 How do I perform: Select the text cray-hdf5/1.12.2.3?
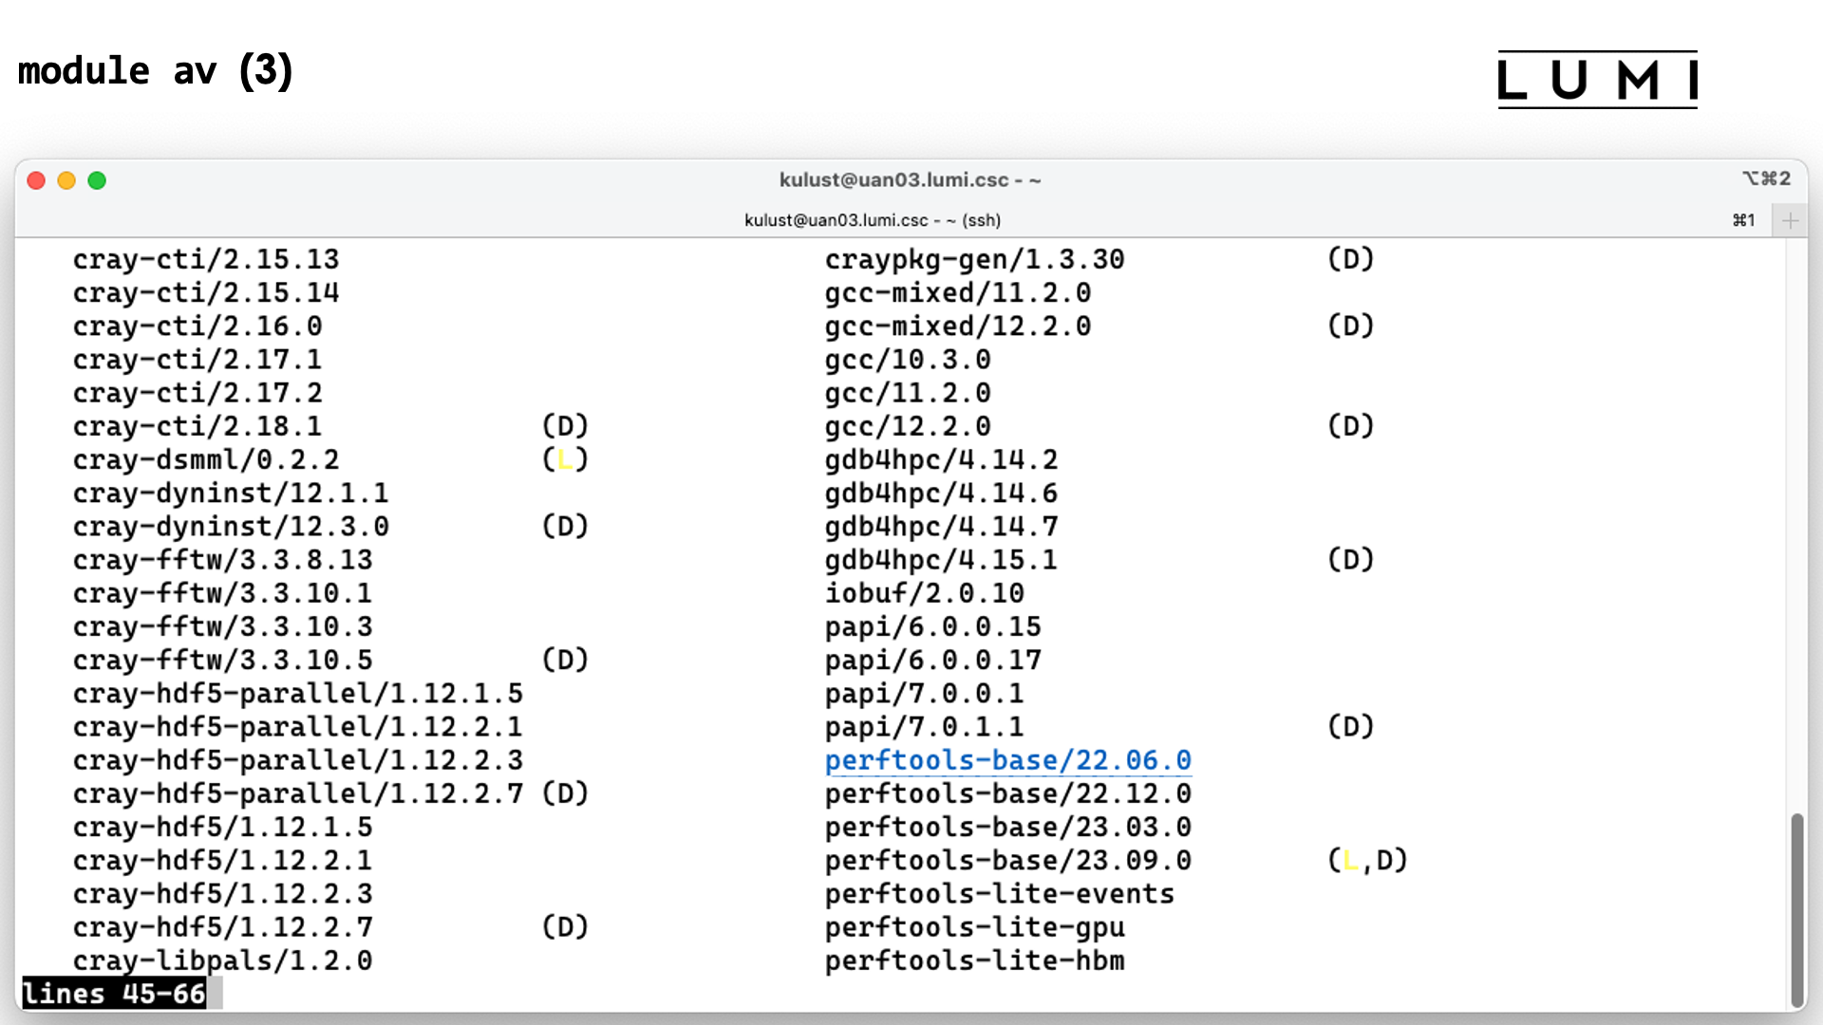pos(223,894)
